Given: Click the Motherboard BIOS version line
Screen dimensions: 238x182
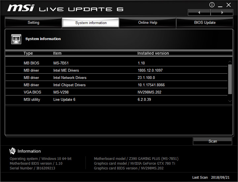Looking at the screenshot, I should click(x=36, y=164).
